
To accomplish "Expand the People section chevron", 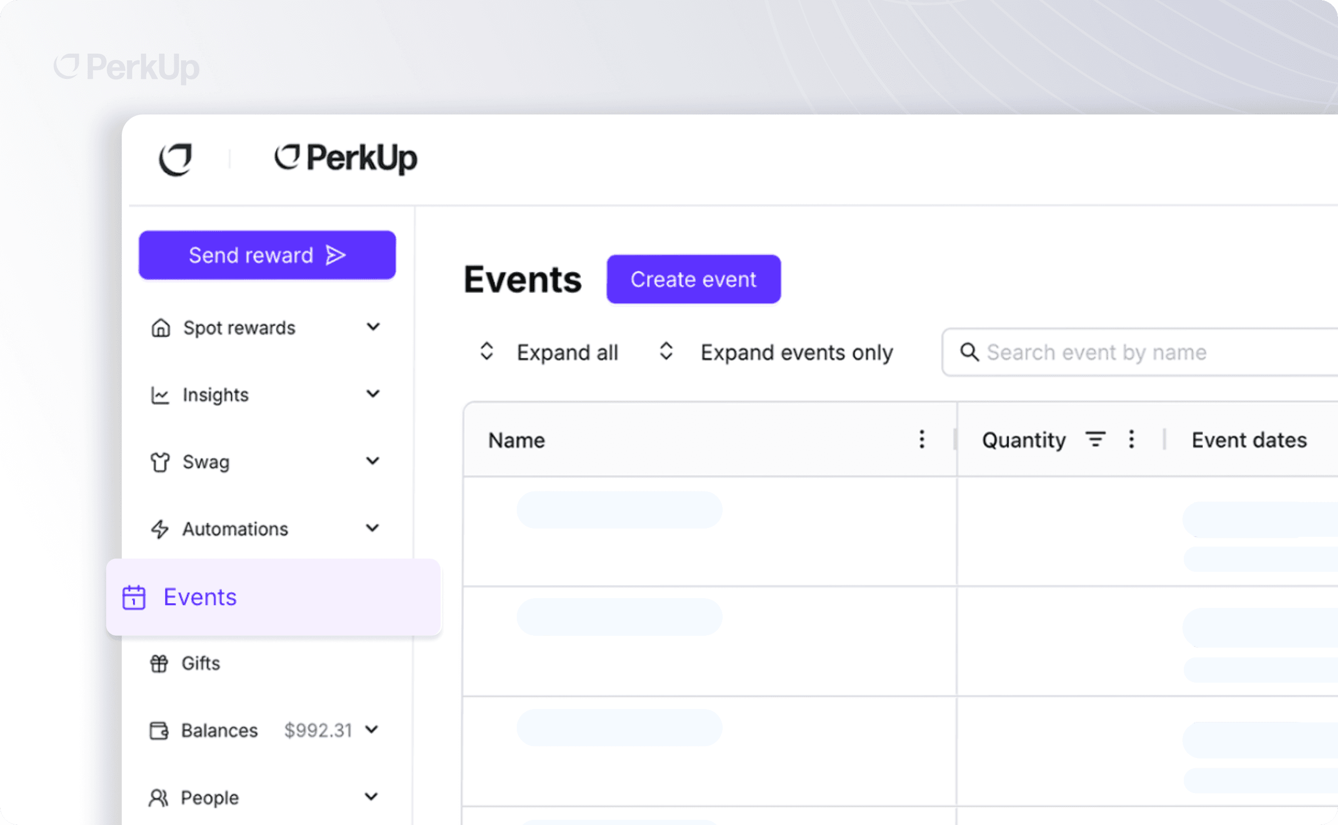I will tap(371, 797).
